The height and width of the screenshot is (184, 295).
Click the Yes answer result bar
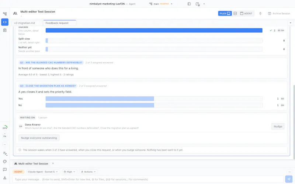tap(154, 99)
